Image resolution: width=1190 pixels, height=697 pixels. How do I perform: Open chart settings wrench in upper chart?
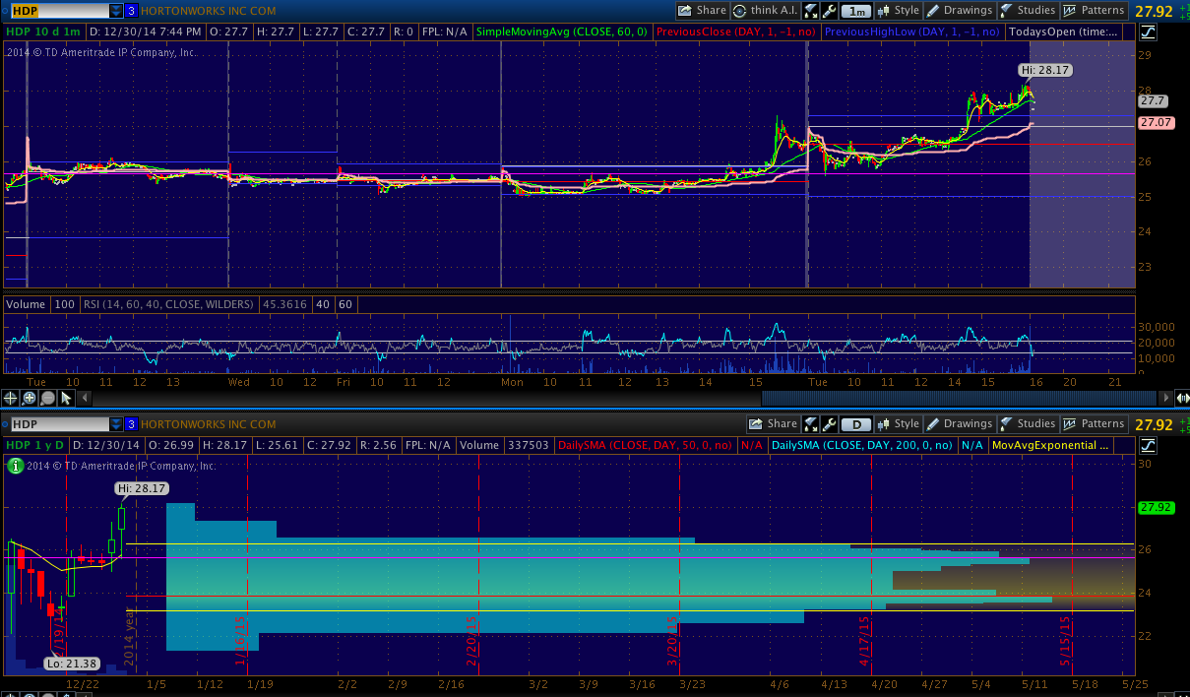[x=830, y=11]
